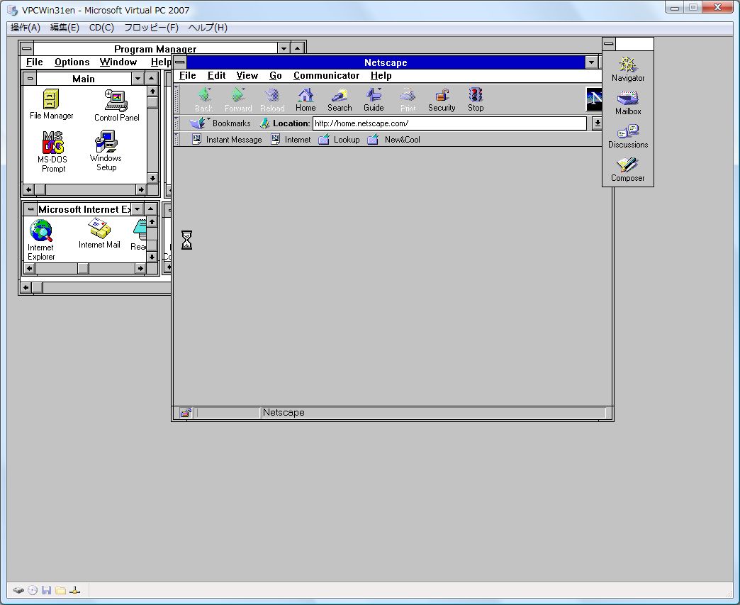740x605 pixels.
Task: Open the Virtual PC CD(C) menu
Action: (x=101, y=28)
